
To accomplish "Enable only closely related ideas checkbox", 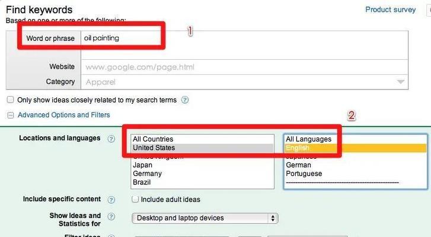I will click(x=10, y=100).
